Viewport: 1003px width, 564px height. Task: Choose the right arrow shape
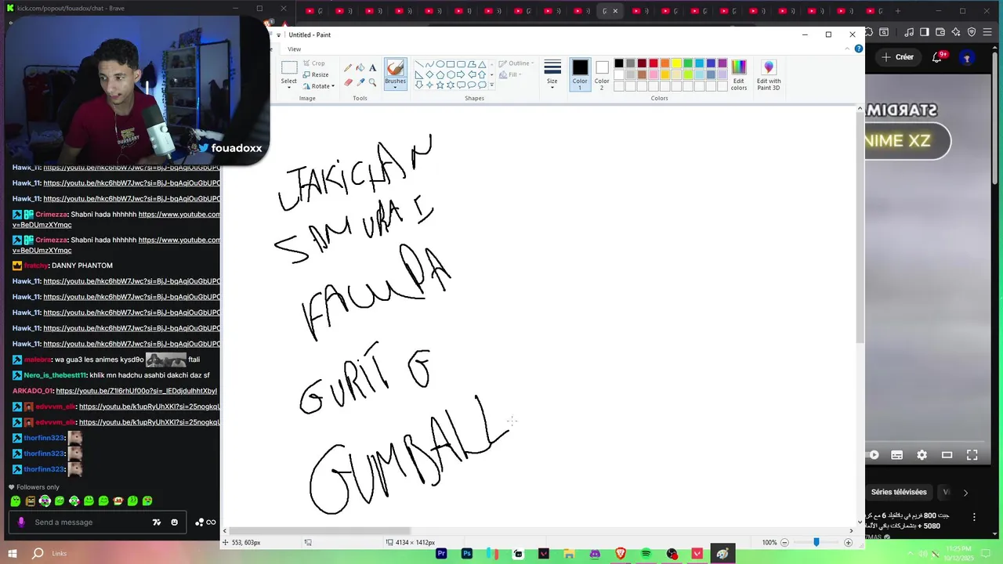coord(461,74)
